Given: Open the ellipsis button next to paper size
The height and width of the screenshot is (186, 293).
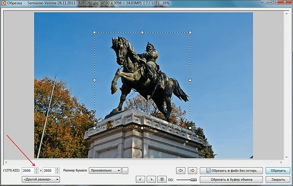Looking at the screenshot, I should (x=125, y=171).
